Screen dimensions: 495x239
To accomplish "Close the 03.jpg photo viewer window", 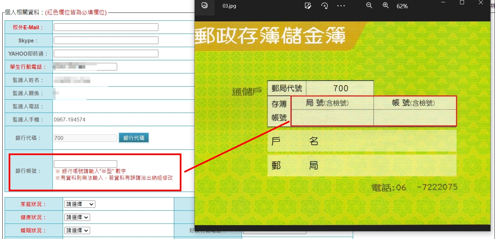I will coord(481,3).
